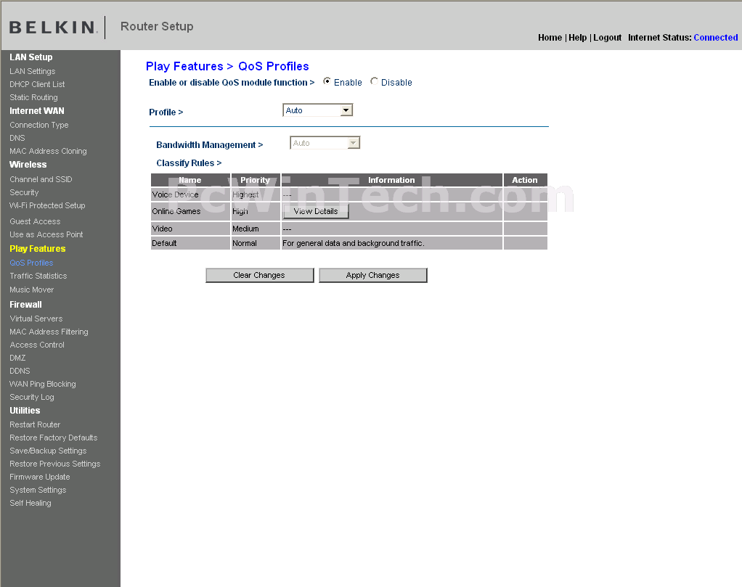Open Static Routing in the sidebar
Viewport: 742px width, 587px height.
coord(33,97)
